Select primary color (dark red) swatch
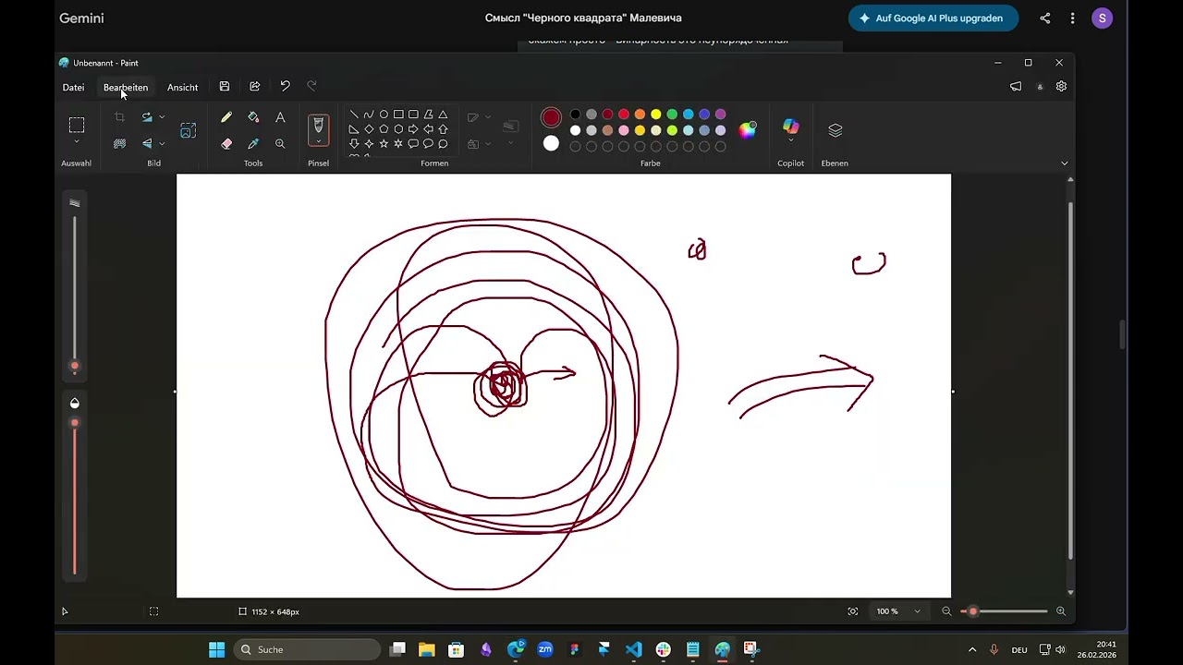The height and width of the screenshot is (665, 1183). coord(551,117)
